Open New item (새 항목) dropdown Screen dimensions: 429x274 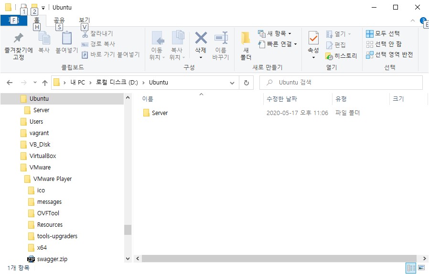pyautogui.click(x=274, y=33)
